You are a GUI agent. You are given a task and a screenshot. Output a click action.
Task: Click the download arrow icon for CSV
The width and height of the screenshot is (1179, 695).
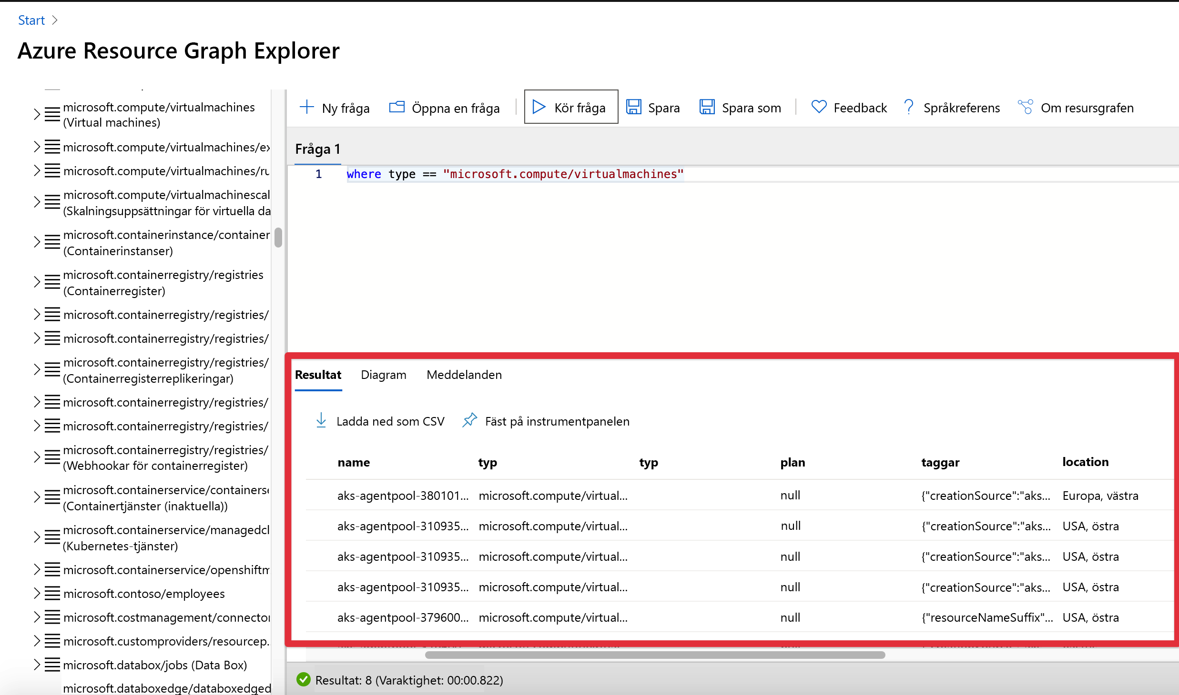(x=321, y=420)
